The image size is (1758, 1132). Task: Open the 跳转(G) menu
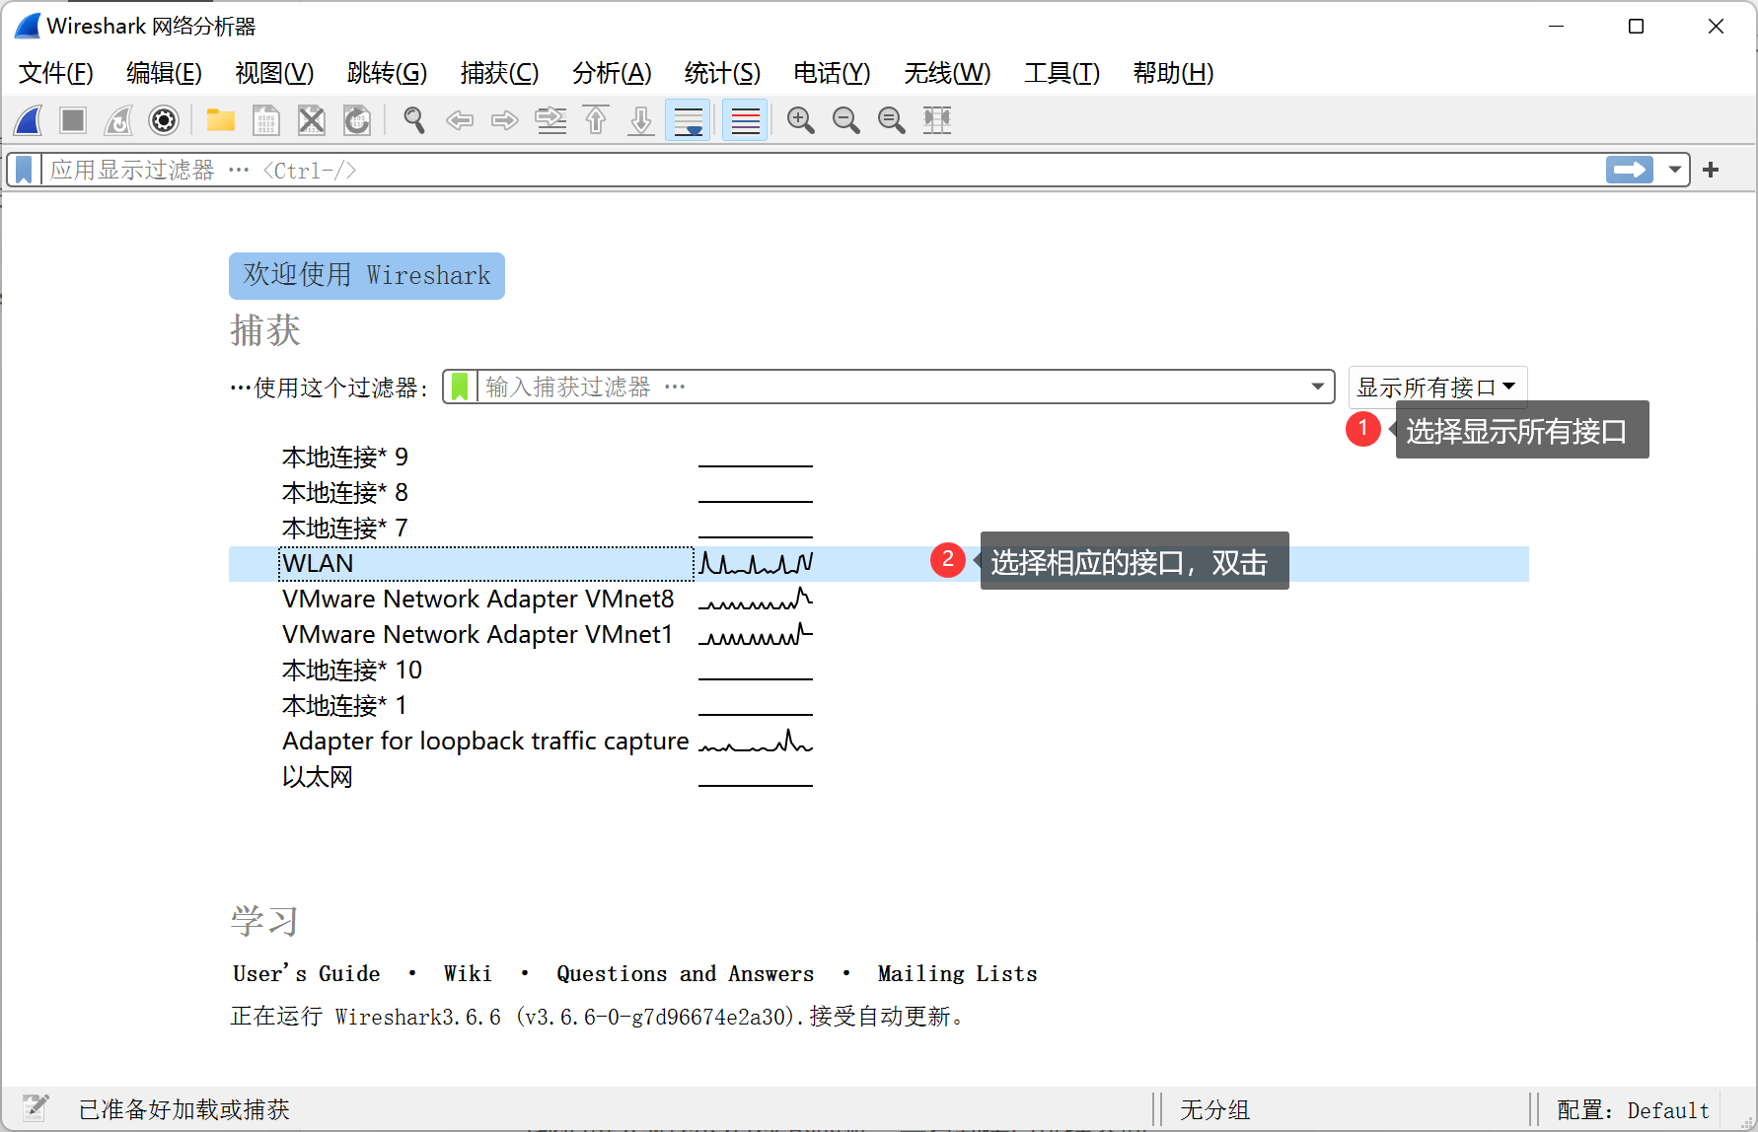[387, 73]
